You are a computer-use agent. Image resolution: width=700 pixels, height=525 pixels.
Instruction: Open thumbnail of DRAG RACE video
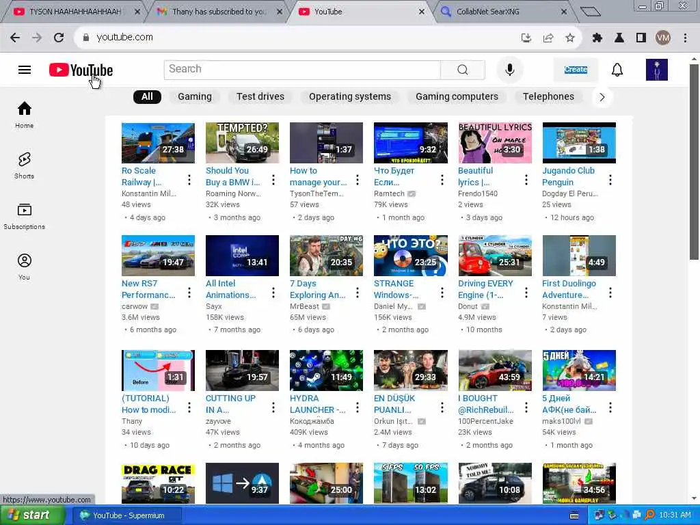(158, 483)
